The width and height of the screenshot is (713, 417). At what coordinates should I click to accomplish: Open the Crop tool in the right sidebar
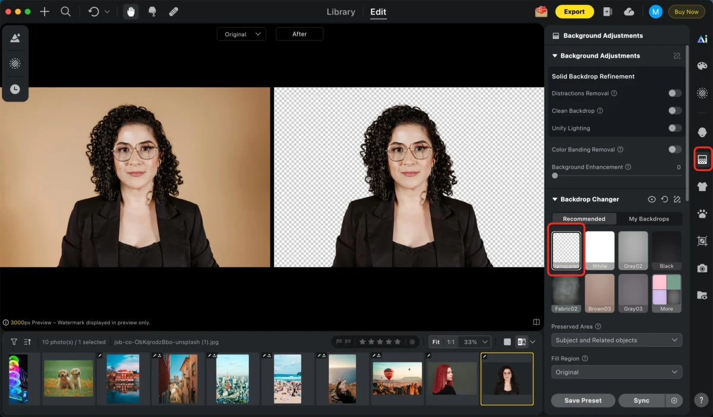coord(702,241)
